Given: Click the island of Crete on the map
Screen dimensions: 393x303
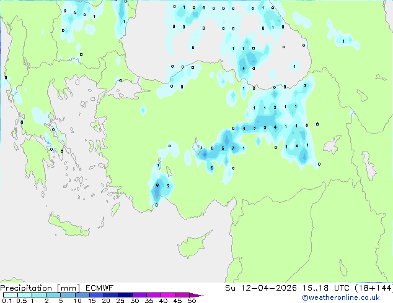Looking at the screenshot, I should click(68, 225).
